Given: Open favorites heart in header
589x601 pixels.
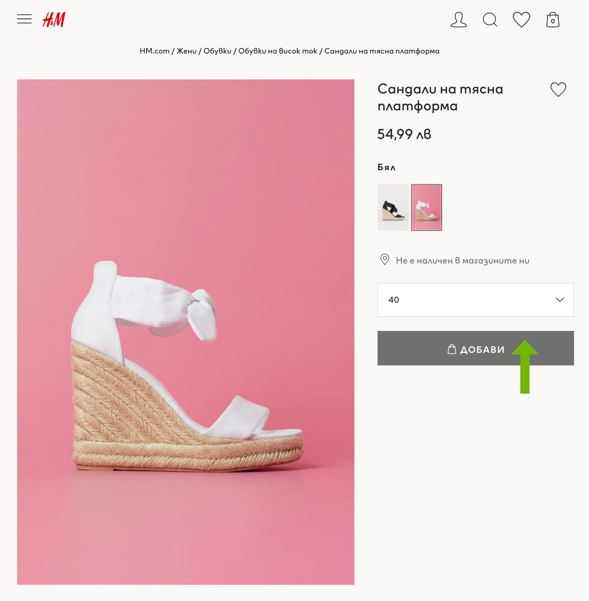Looking at the screenshot, I should tap(521, 20).
